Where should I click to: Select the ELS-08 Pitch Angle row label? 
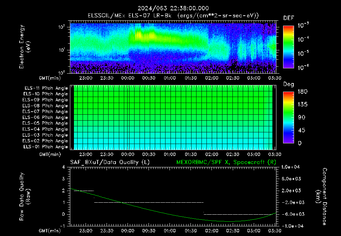pyautogui.click(x=45, y=106)
